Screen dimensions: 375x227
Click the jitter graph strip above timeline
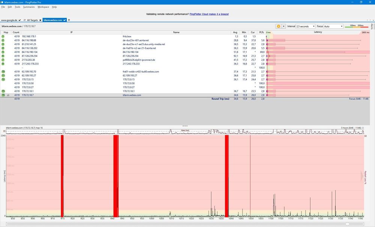click(185, 132)
